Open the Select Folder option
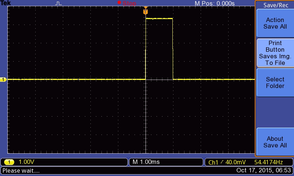The height and width of the screenshot is (176, 294). click(x=275, y=82)
